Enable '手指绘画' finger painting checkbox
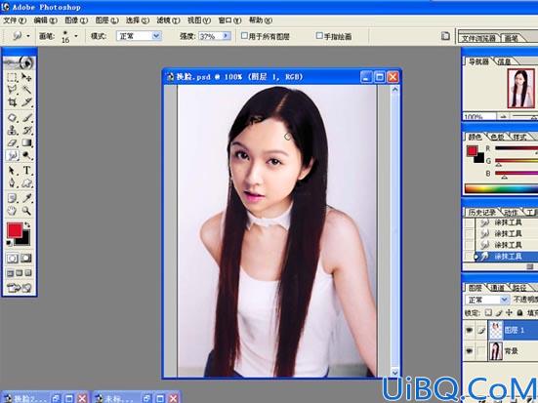Image resolution: width=538 pixels, height=403 pixels. click(319, 36)
